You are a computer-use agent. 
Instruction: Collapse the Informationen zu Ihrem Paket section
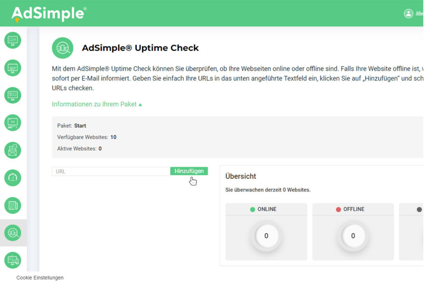click(x=97, y=104)
